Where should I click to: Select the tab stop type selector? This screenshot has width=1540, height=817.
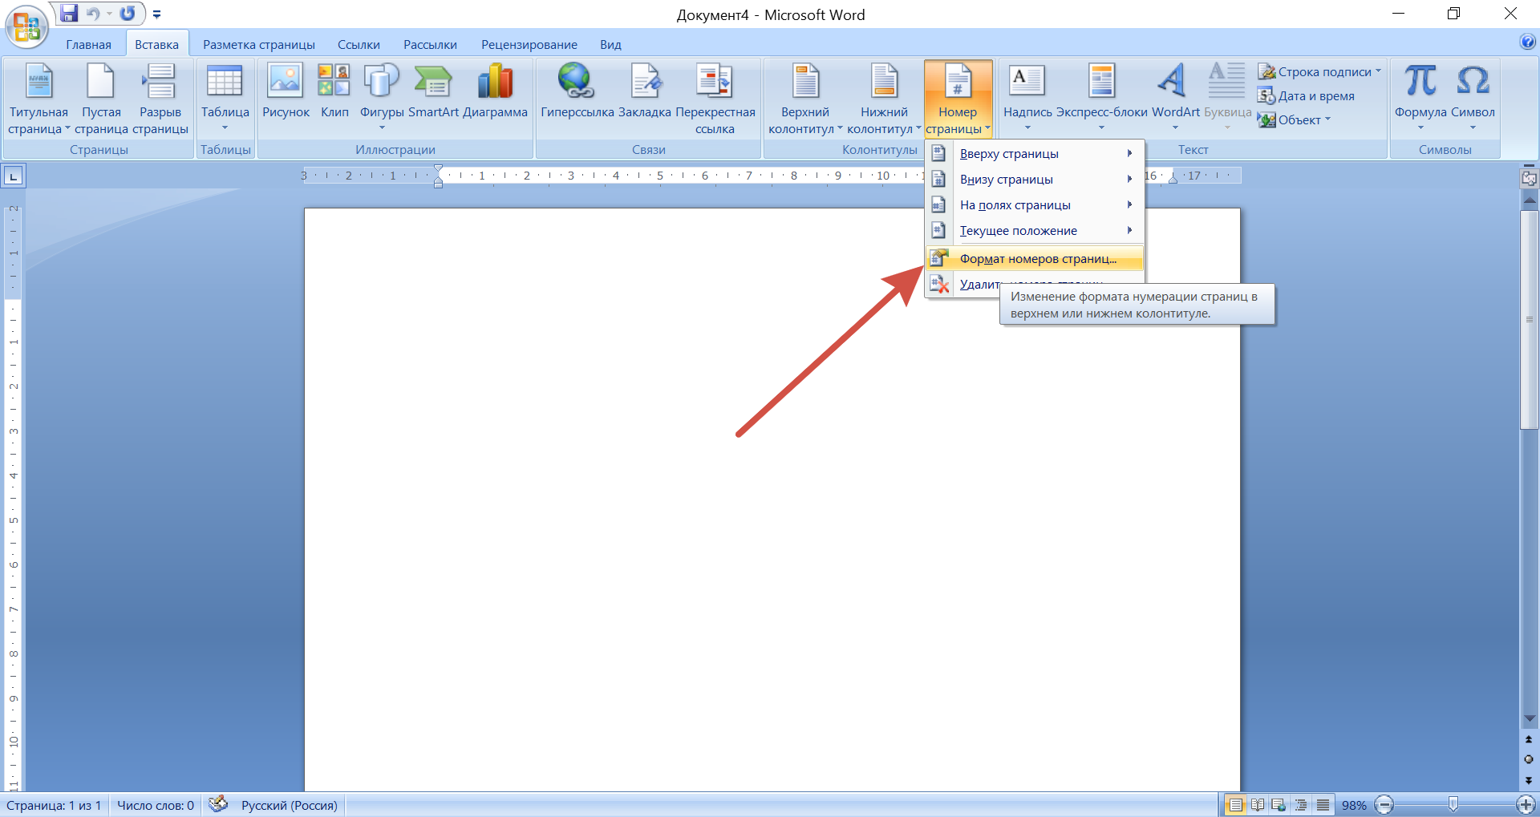point(14,176)
